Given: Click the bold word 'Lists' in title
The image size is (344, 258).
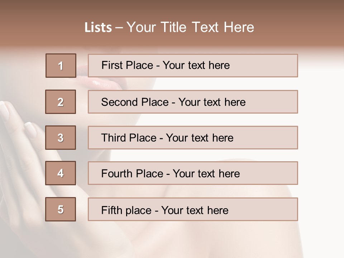Looking at the screenshot, I should pos(98,28).
